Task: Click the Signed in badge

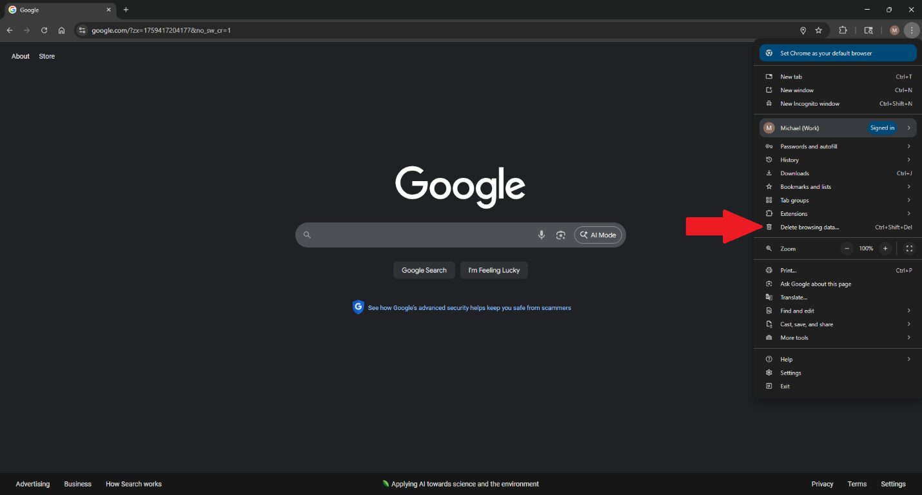Action: [x=882, y=128]
